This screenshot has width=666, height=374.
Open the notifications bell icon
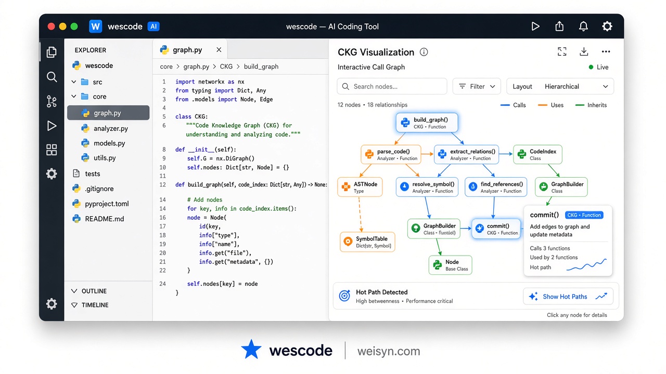(583, 26)
